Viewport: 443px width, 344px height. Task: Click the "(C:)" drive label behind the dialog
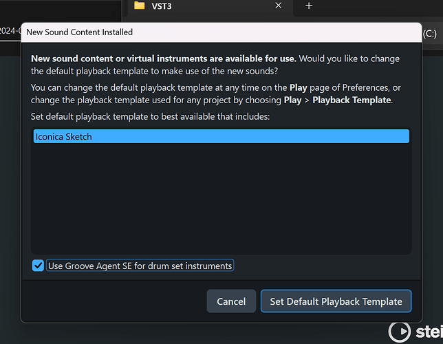tap(429, 32)
